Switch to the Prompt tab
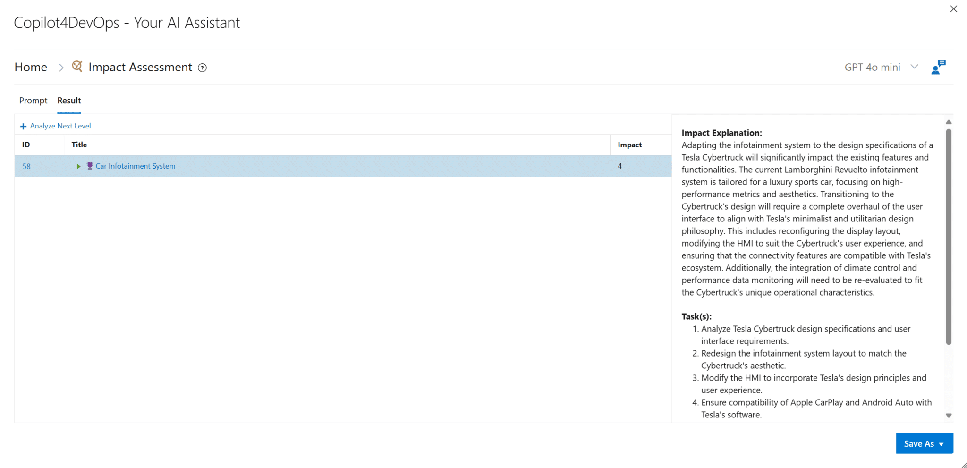Viewport: 967px width, 468px height. [33, 101]
